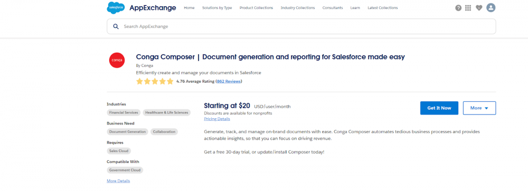Click the Salesforce cloud logo
This screenshot has width=528, height=191.
[x=116, y=7]
